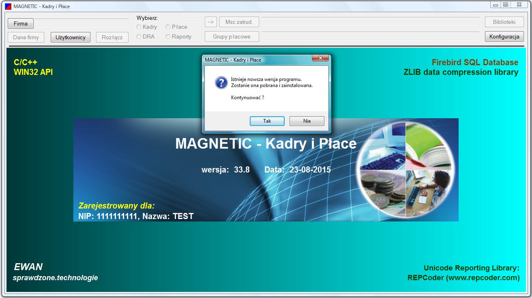Click the 'MAGNETIC - Kadry i Płace' banner title
The height and width of the screenshot is (298, 532).
pyautogui.click(x=266, y=143)
